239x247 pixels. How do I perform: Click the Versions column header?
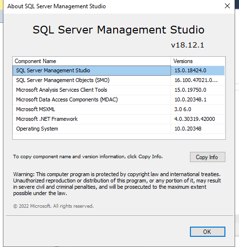pyautogui.click(x=198, y=61)
